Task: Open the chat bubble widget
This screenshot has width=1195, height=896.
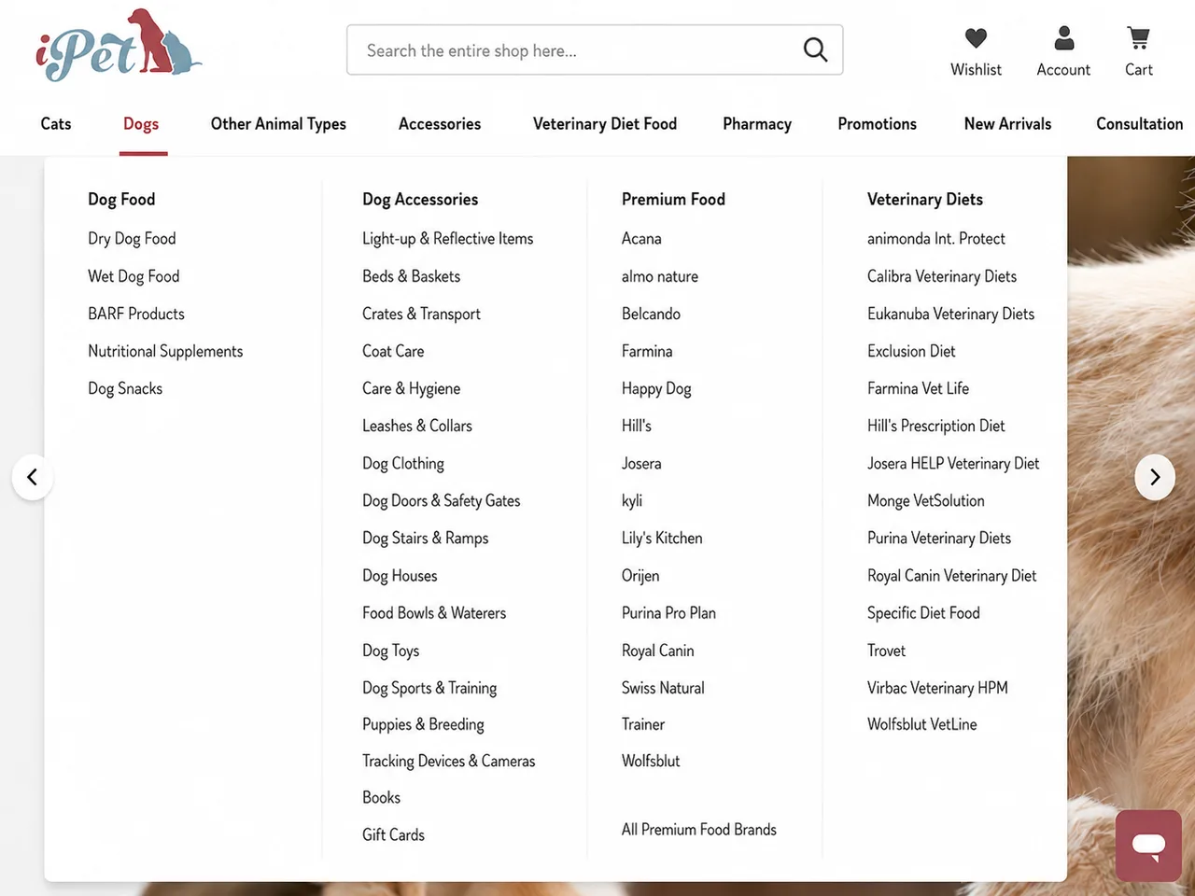Action: 1148,846
